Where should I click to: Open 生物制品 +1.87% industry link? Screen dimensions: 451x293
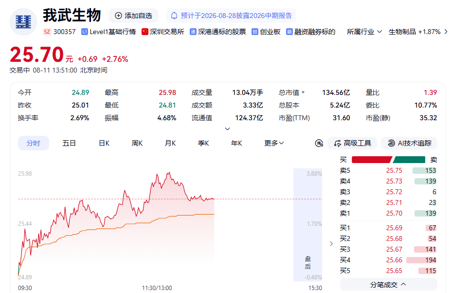click(x=415, y=32)
